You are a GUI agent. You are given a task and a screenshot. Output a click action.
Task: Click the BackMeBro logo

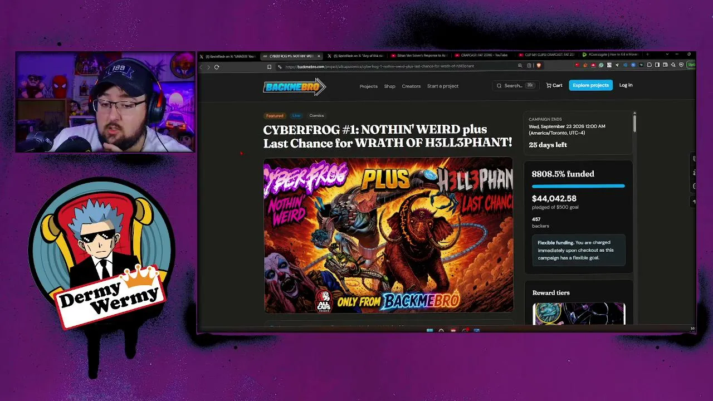(294, 86)
